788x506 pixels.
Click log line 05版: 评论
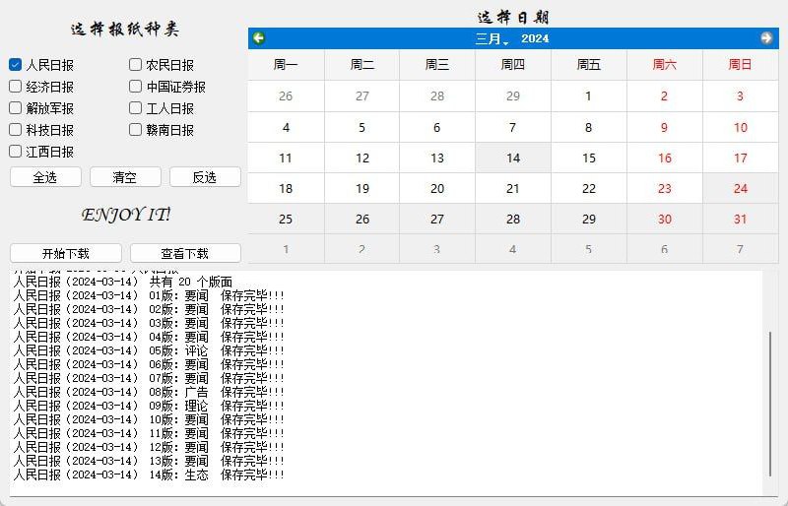149,350
